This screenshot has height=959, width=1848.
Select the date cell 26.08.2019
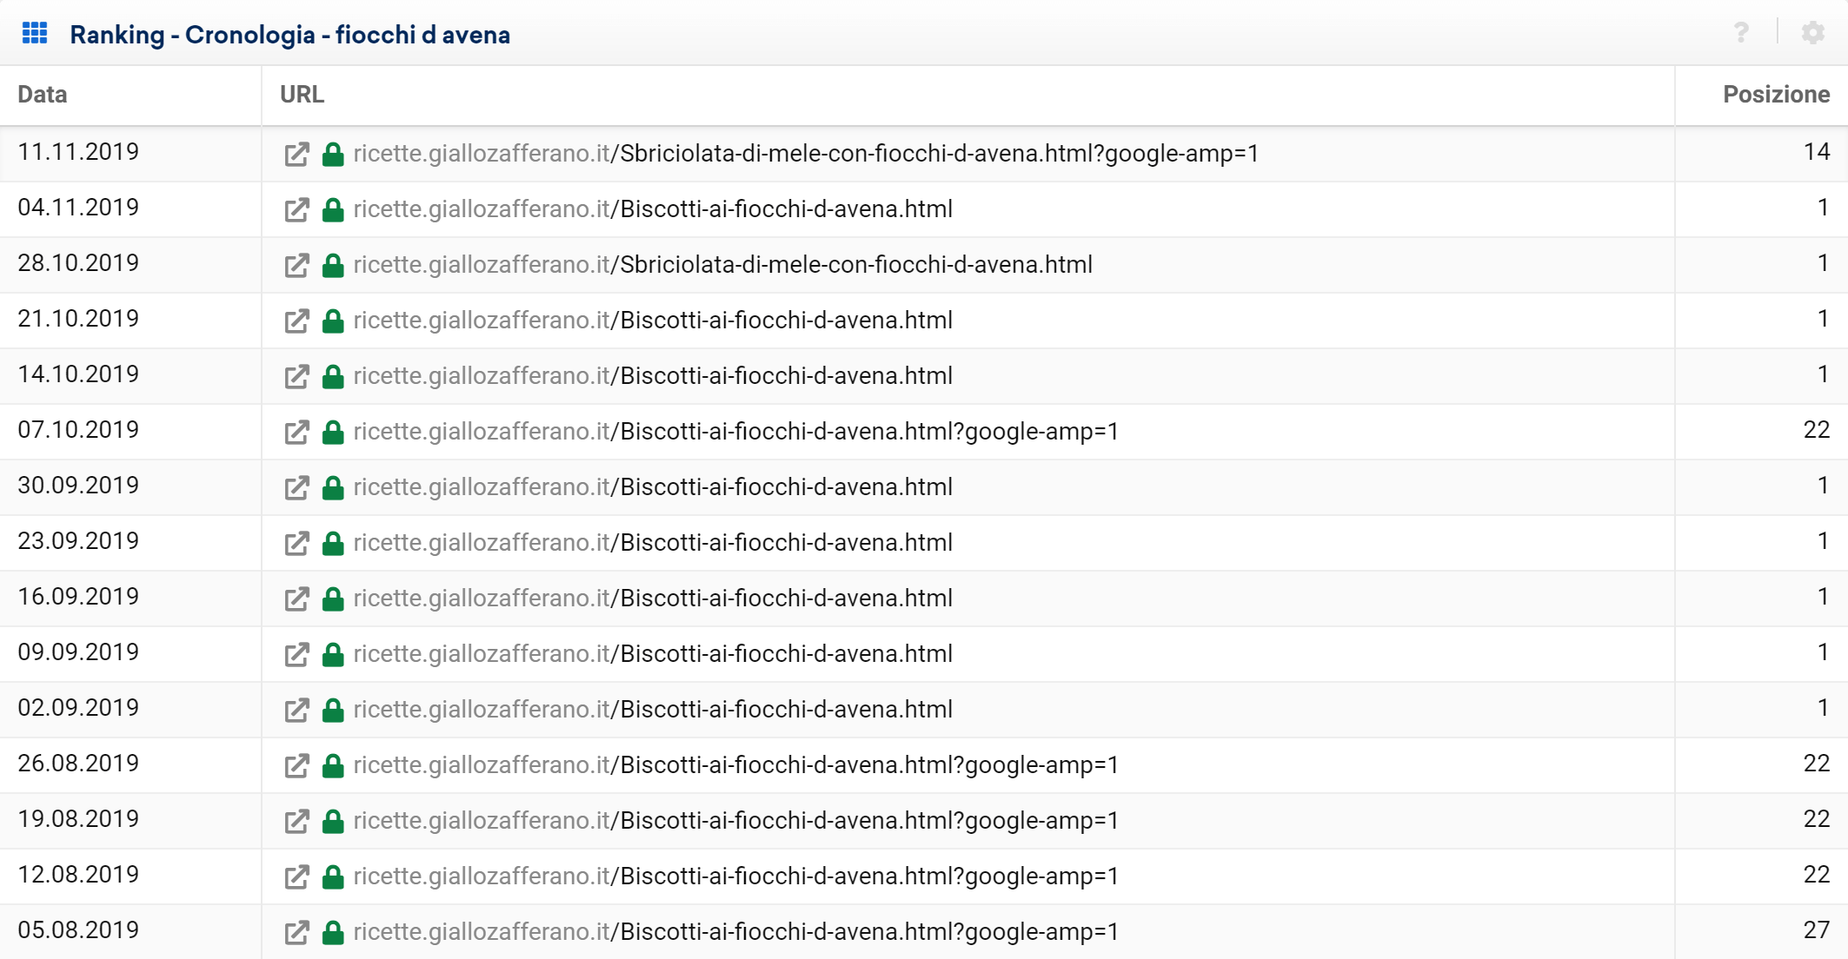[x=78, y=764]
